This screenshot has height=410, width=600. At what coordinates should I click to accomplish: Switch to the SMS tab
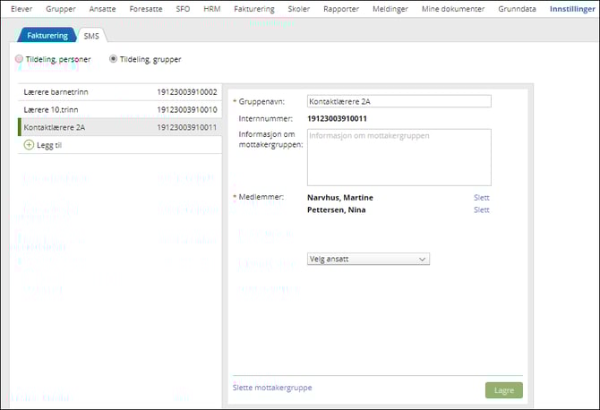click(91, 36)
